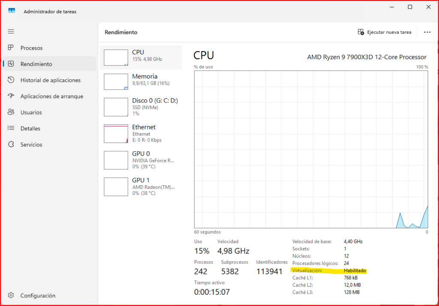Maximize the Administrador de tareas window
Screen dimensions: 439x306
click(410, 7)
